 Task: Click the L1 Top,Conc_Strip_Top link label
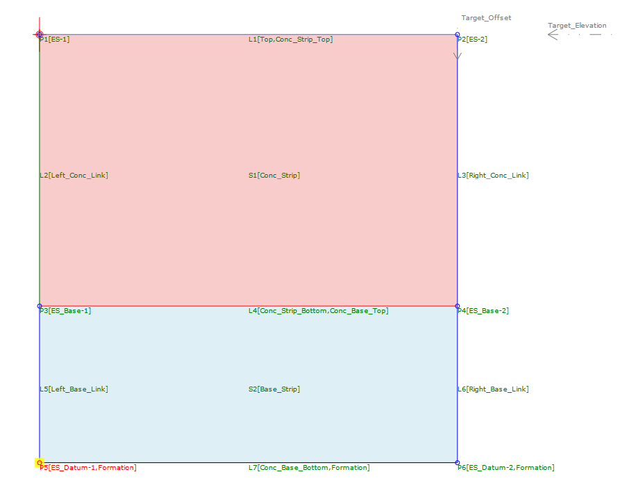[x=291, y=39]
